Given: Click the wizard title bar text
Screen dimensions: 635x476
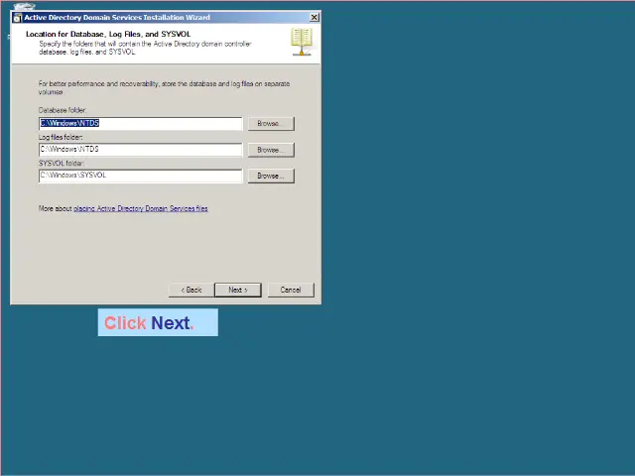Looking at the screenshot, I should (117, 18).
